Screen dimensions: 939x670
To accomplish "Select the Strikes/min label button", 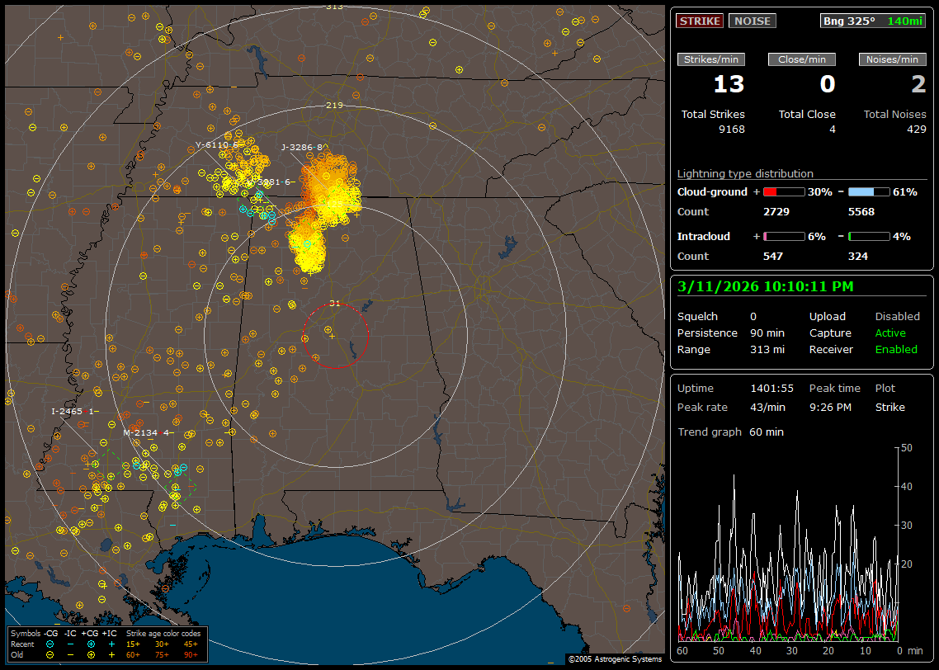I will click(x=711, y=59).
